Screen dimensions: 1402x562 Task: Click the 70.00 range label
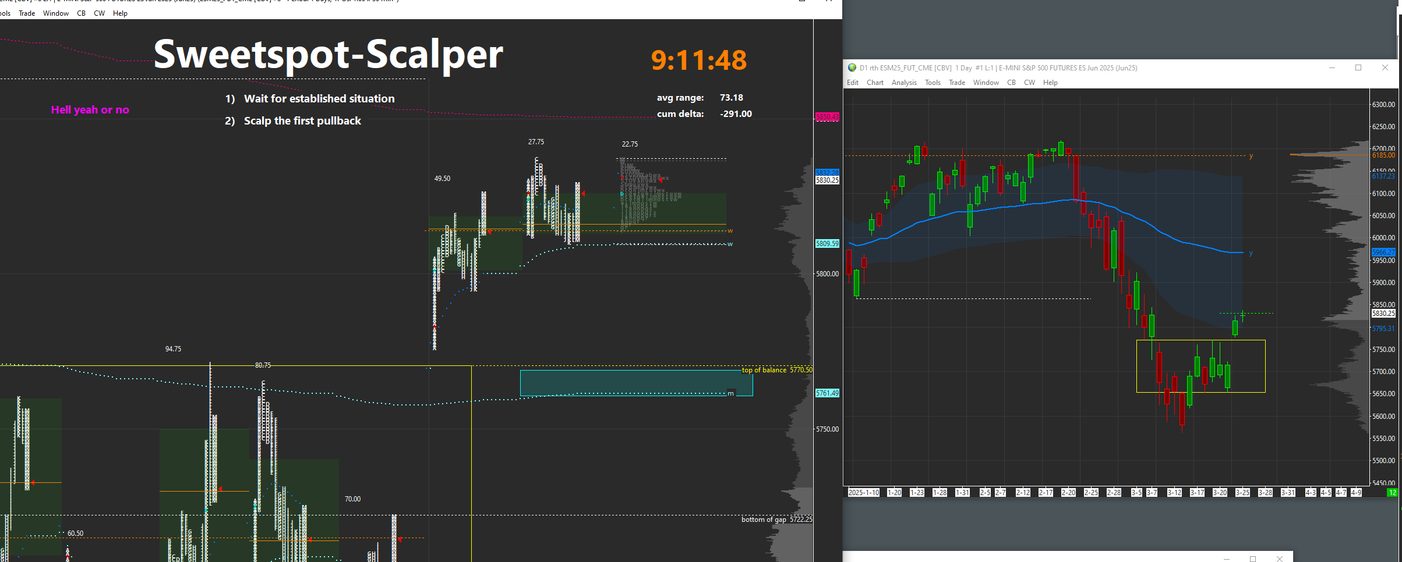(x=352, y=499)
